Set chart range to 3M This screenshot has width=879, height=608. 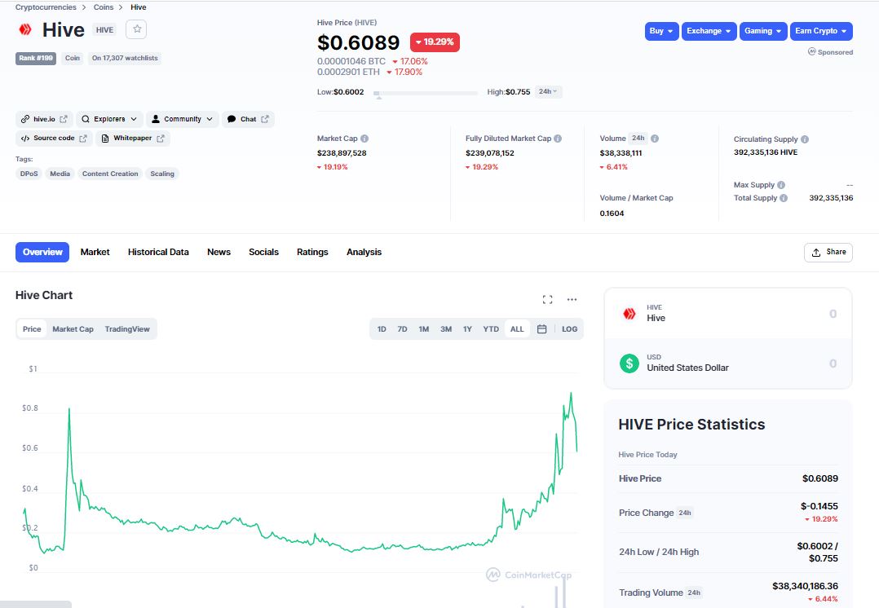point(446,329)
